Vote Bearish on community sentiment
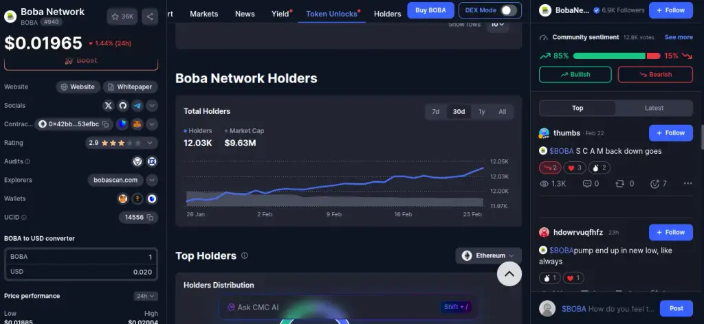The image size is (704, 324). (655, 74)
